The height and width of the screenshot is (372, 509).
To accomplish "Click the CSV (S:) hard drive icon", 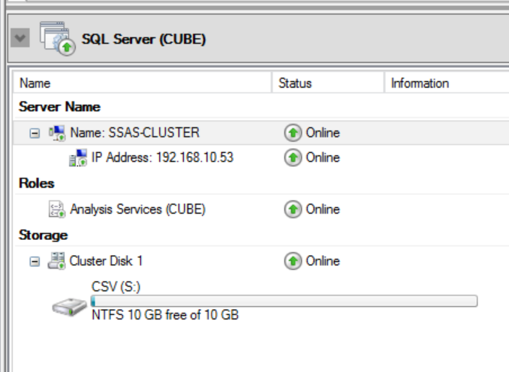I will [70, 307].
